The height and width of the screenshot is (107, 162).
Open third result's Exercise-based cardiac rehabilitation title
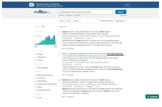pyautogui.click(x=86, y=80)
